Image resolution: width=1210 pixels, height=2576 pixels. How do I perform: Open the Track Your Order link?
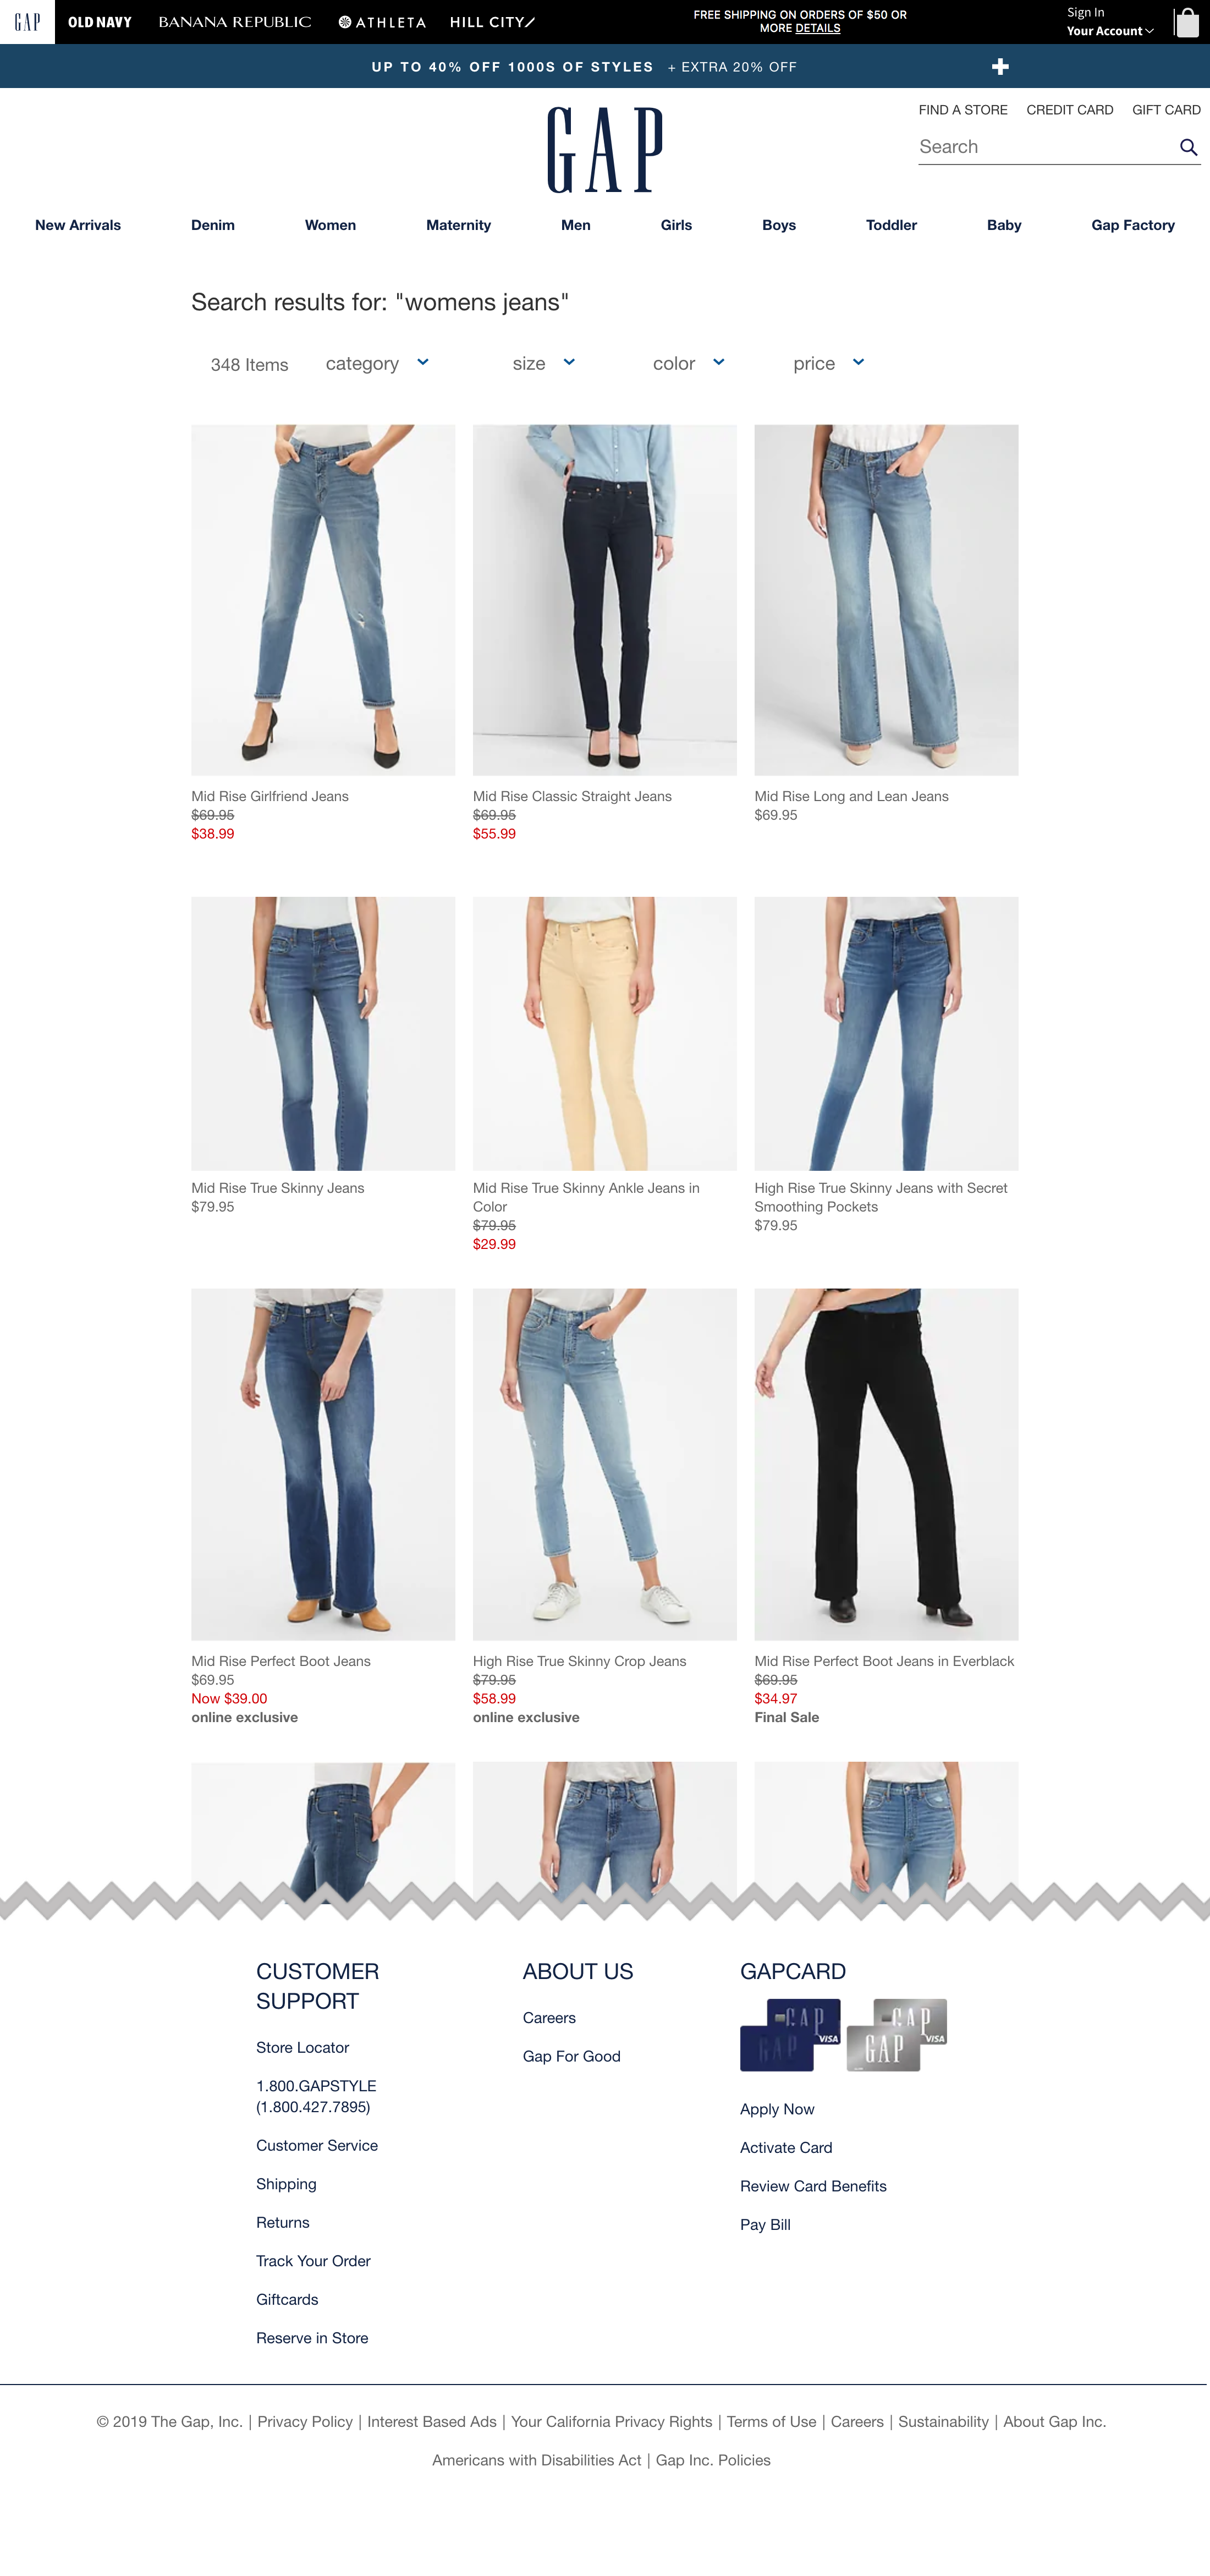tap(313, 2261)
